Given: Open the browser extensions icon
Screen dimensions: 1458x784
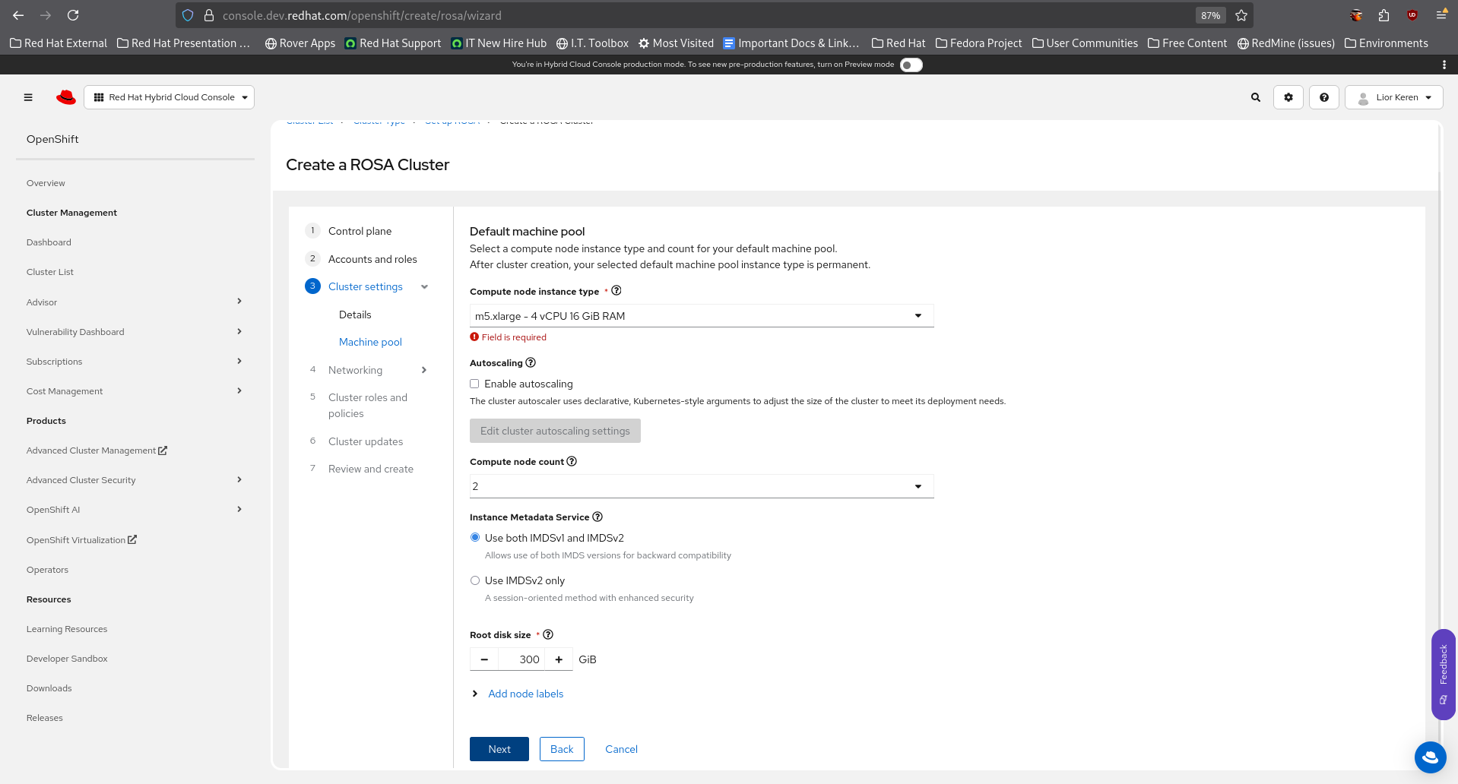Looking at the screenshot, I should coord(1384,15).
